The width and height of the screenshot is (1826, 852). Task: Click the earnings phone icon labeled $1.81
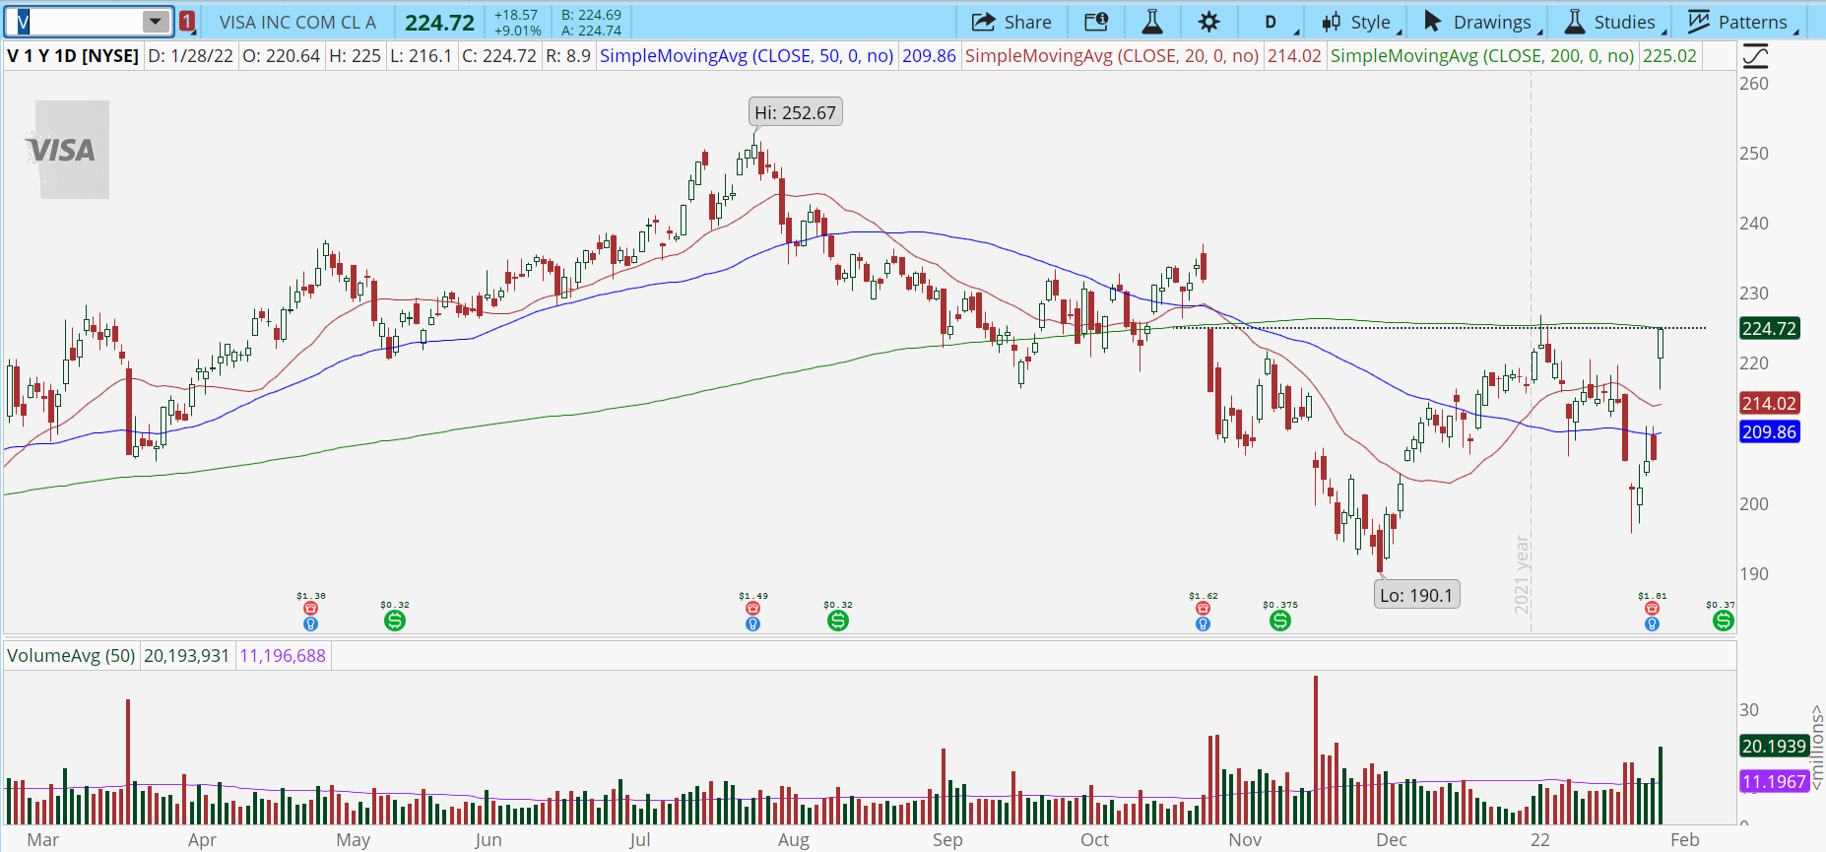[1652, 609]
